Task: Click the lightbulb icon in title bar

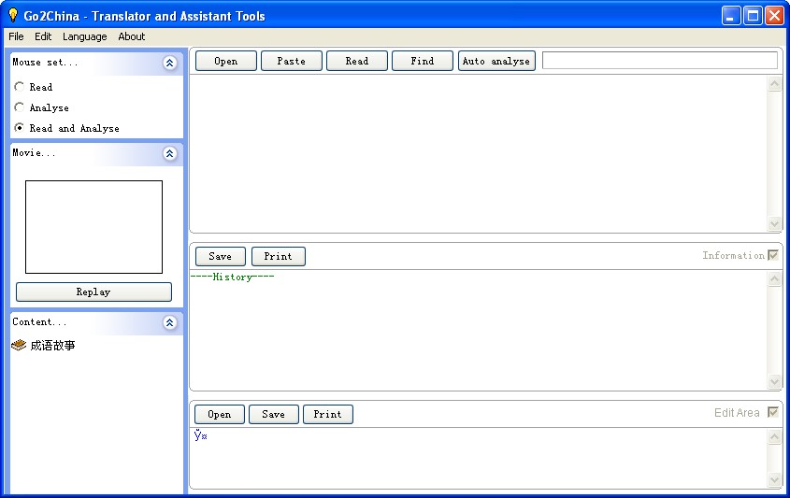Action: point(13,16)
